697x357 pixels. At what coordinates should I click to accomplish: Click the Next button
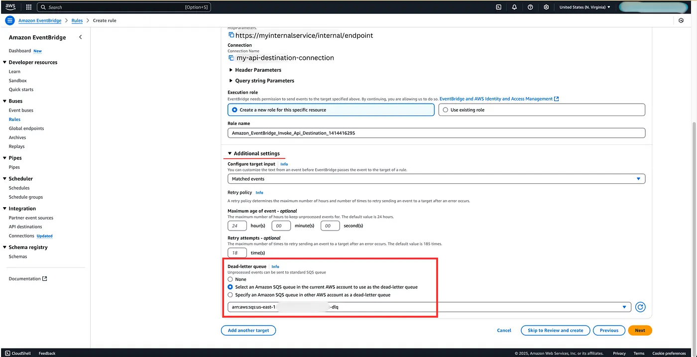[x=640, y=330]
